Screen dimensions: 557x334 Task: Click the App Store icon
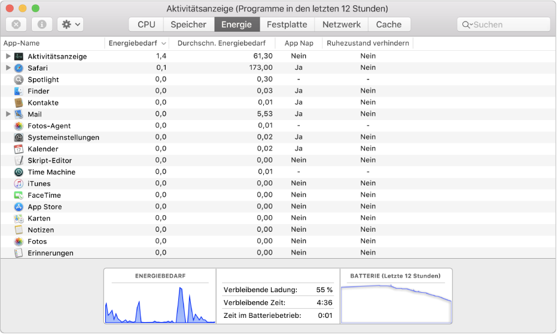click(19, 207)
